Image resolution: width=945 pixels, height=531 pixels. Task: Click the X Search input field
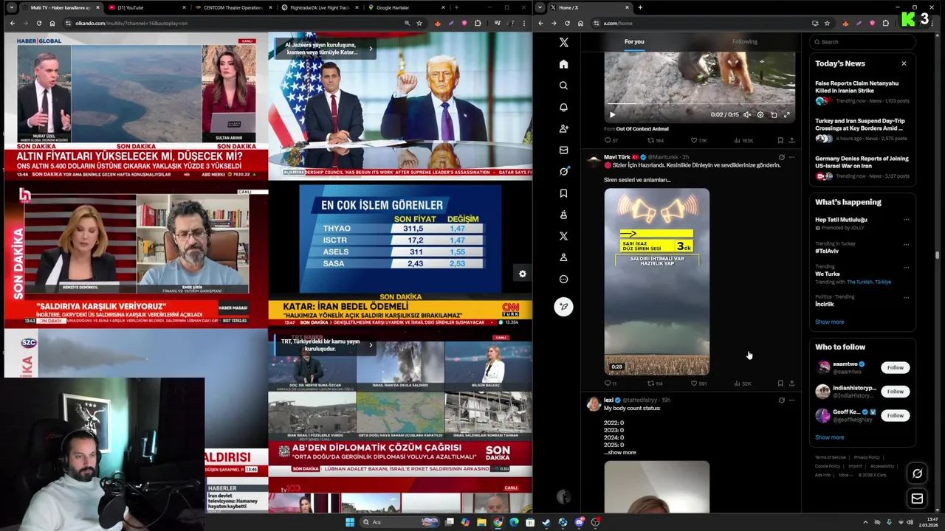tap(862, 42)
